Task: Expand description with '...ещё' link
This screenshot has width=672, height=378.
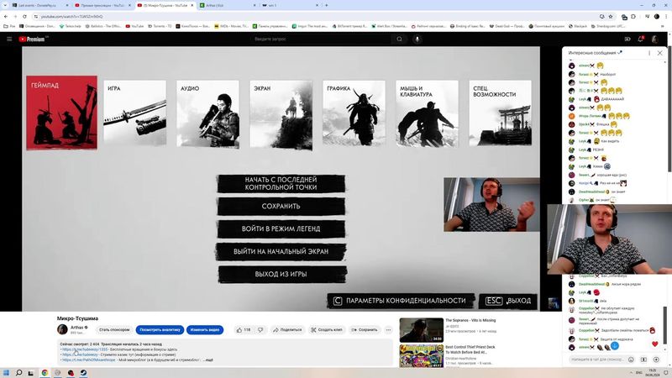Action: coord(207,360)
